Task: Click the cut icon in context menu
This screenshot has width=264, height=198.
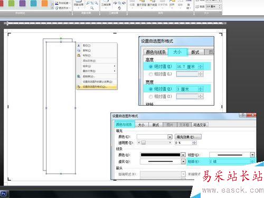Action: click(79, 45)
